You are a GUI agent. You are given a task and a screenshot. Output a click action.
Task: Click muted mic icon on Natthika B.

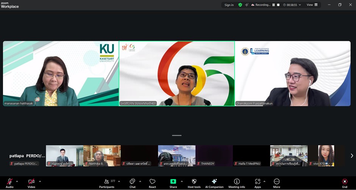tap(86, 164)
